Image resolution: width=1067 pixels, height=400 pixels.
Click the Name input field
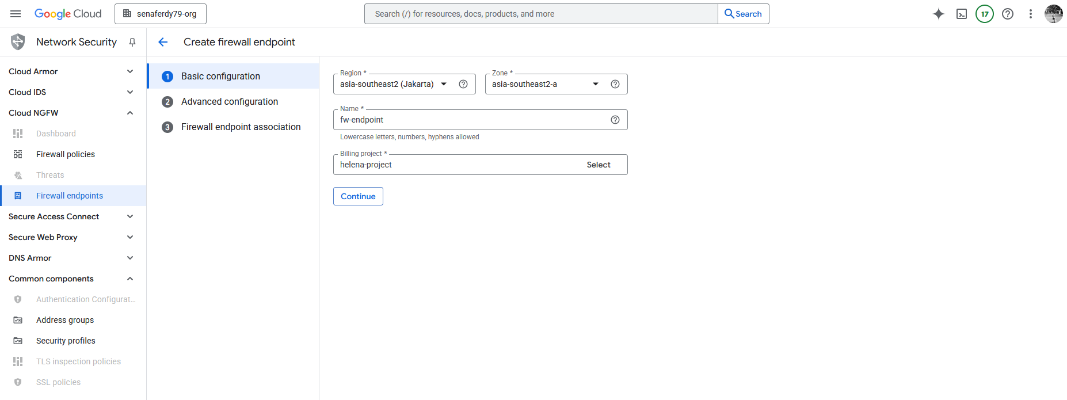469,120
